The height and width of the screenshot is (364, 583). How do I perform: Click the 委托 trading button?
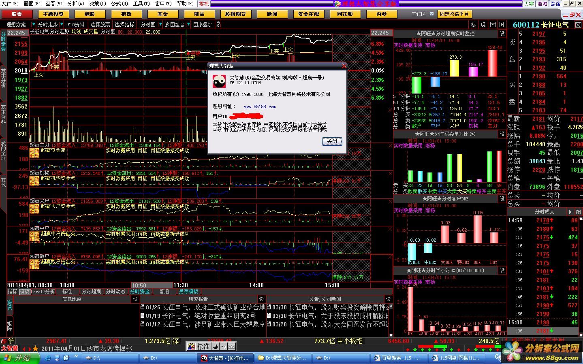pyautogui.click(x=204, y=4)
